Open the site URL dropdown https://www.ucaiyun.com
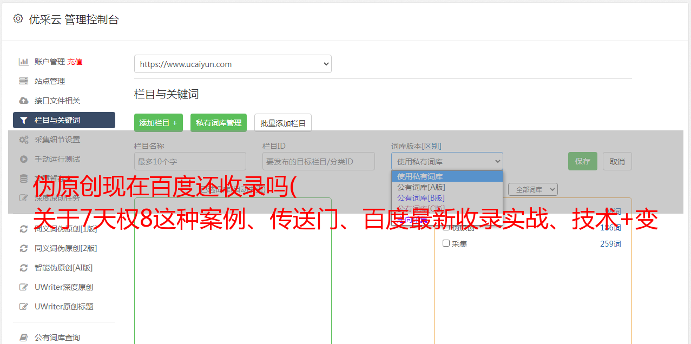691x344 pixels. 233,64
